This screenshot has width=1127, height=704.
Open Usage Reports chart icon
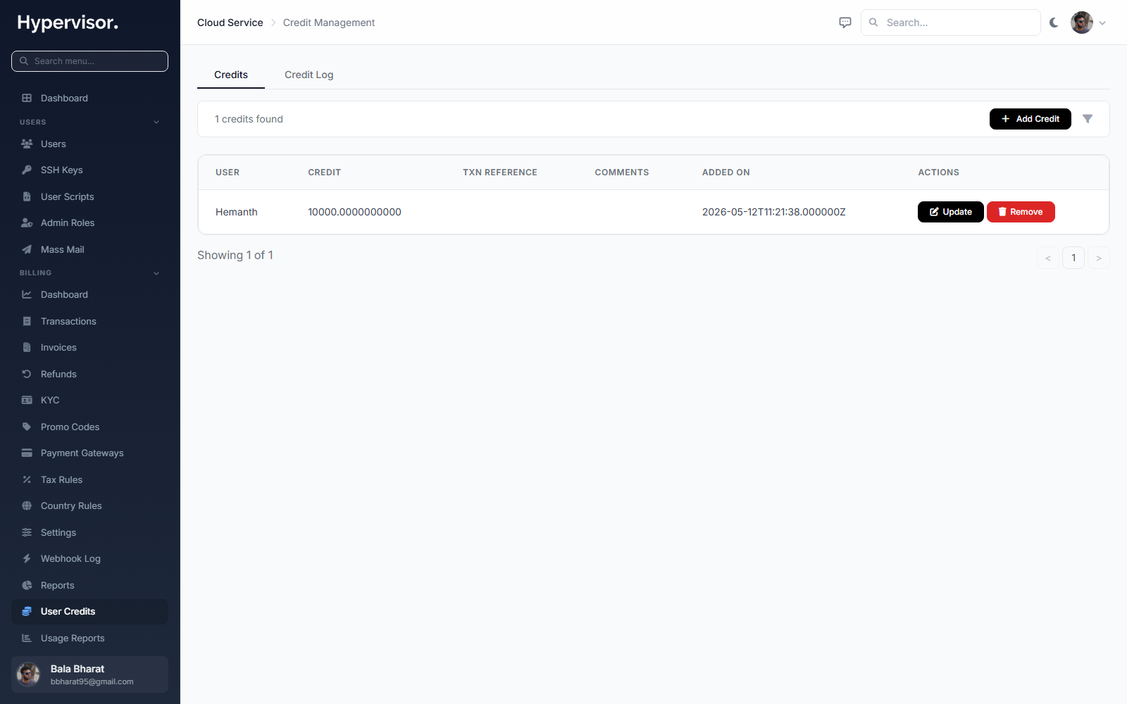tap(27, 638)
